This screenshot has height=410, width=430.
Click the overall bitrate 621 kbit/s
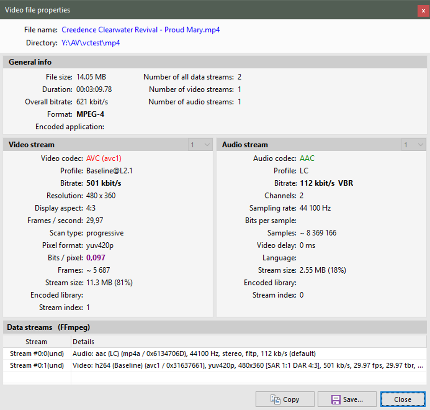92,102
